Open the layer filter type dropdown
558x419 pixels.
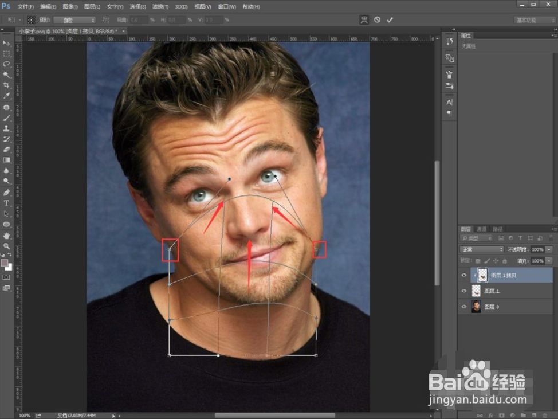(476, 238)
